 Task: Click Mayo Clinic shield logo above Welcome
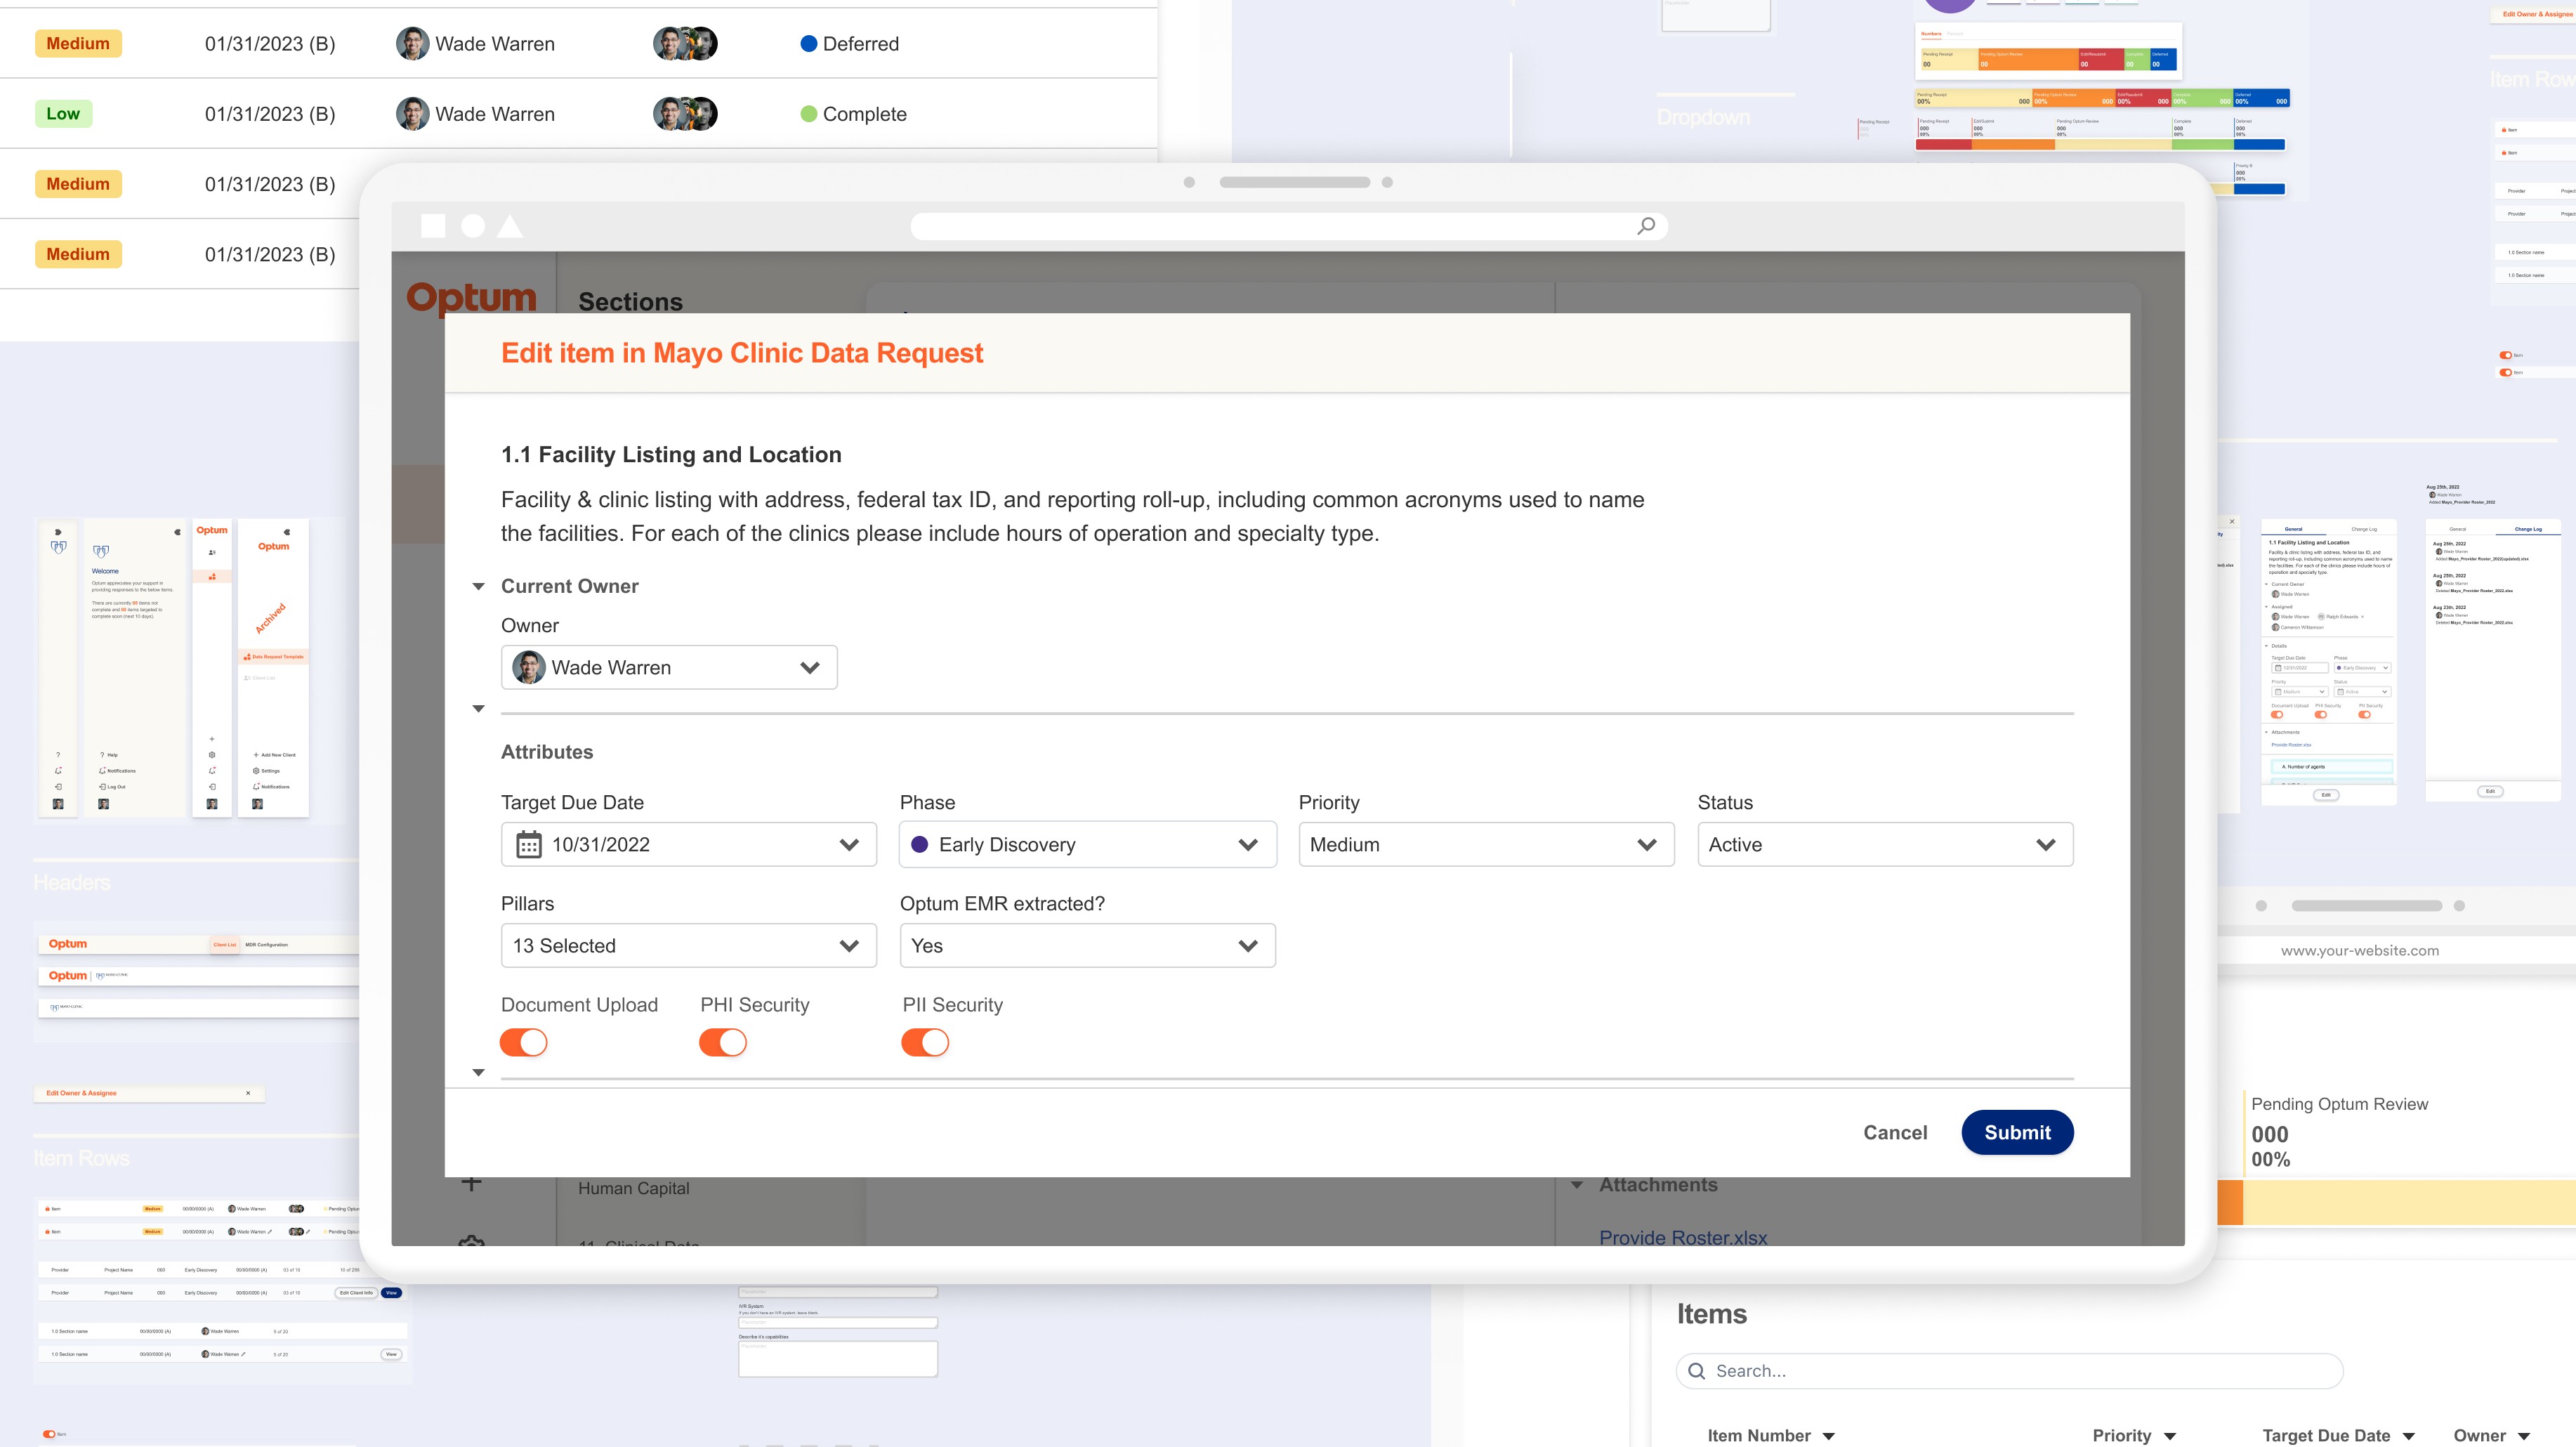(x=101, y=551)
